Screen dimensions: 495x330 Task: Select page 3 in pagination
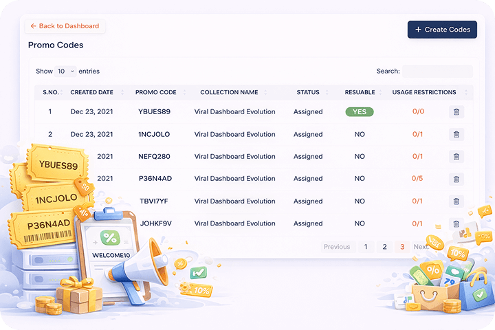click(402, 247)
